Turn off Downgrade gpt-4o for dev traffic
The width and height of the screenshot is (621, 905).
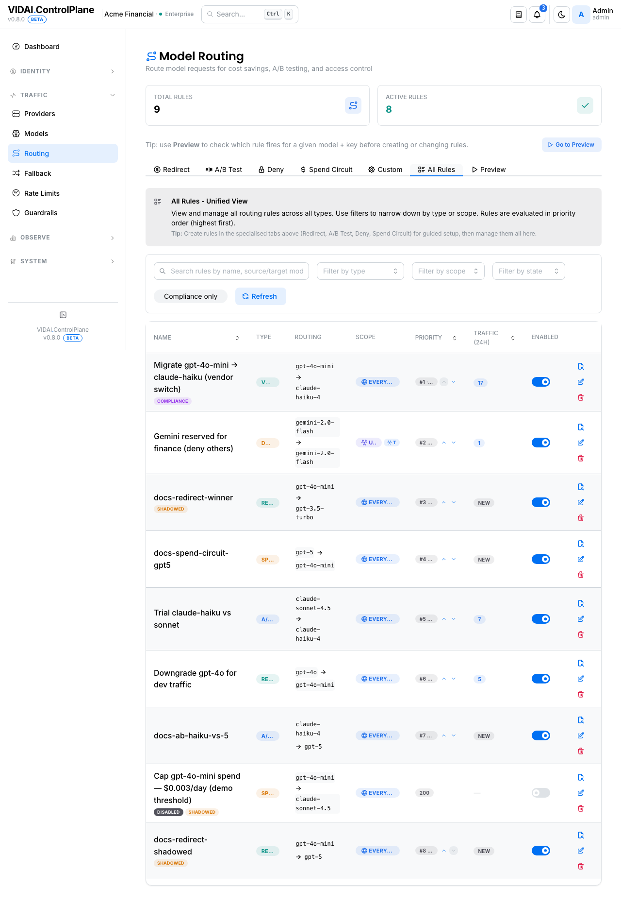[x=541, y=679]
